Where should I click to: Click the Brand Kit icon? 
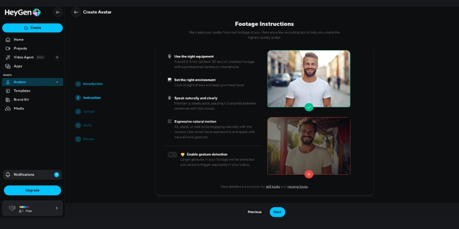8,100
